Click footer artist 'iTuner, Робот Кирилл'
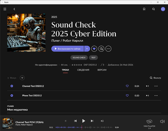Screen dimensions: 168x131 (24, 125)
